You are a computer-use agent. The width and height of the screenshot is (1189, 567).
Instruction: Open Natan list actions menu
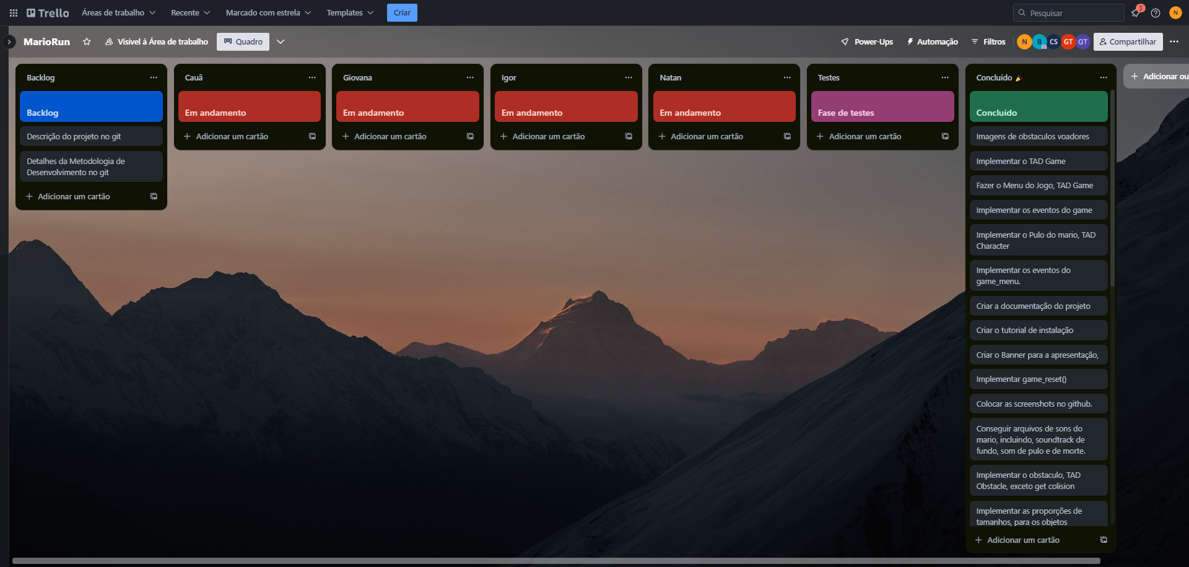click(787, 77)
